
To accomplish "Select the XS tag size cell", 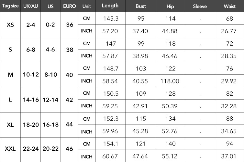I will point(10,25).
